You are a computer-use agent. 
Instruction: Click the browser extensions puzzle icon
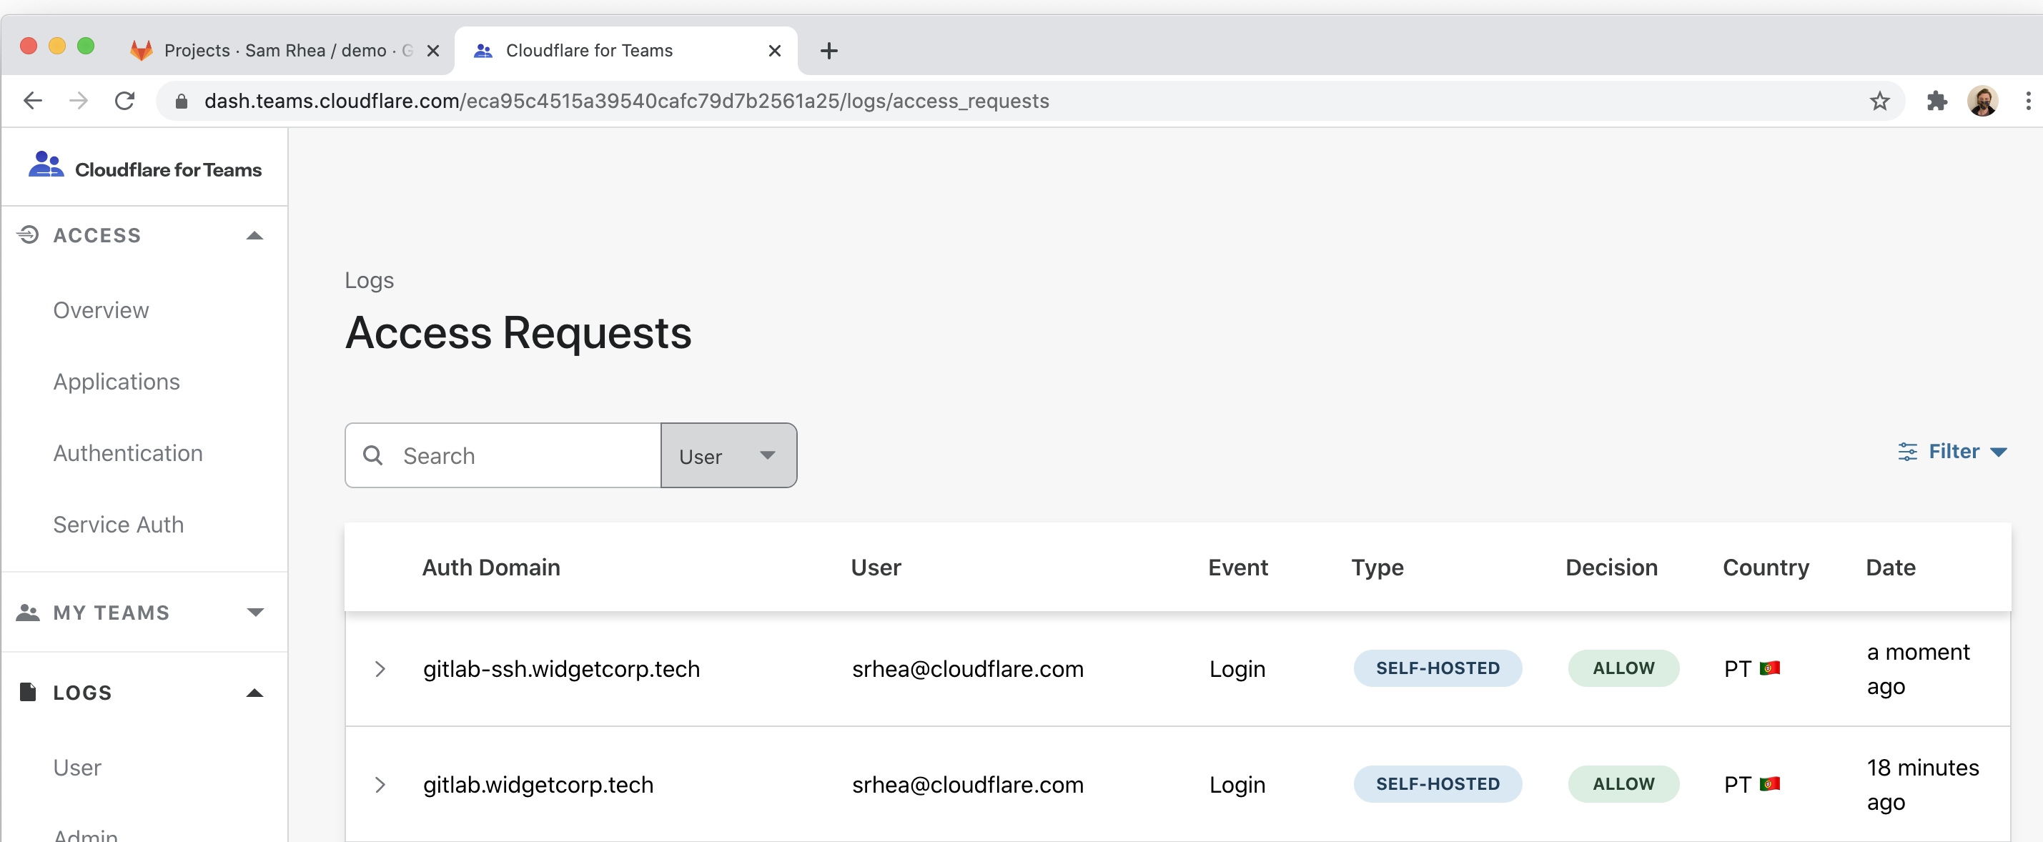coord(1937,101)
